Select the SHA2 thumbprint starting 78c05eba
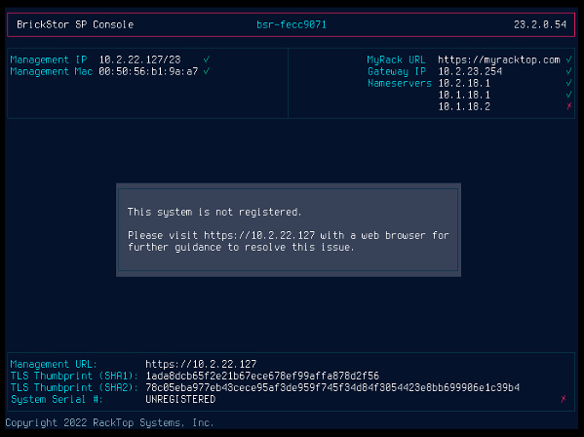Image resolution: width=584 pixels, height=437 pixels. coord(332,387)
